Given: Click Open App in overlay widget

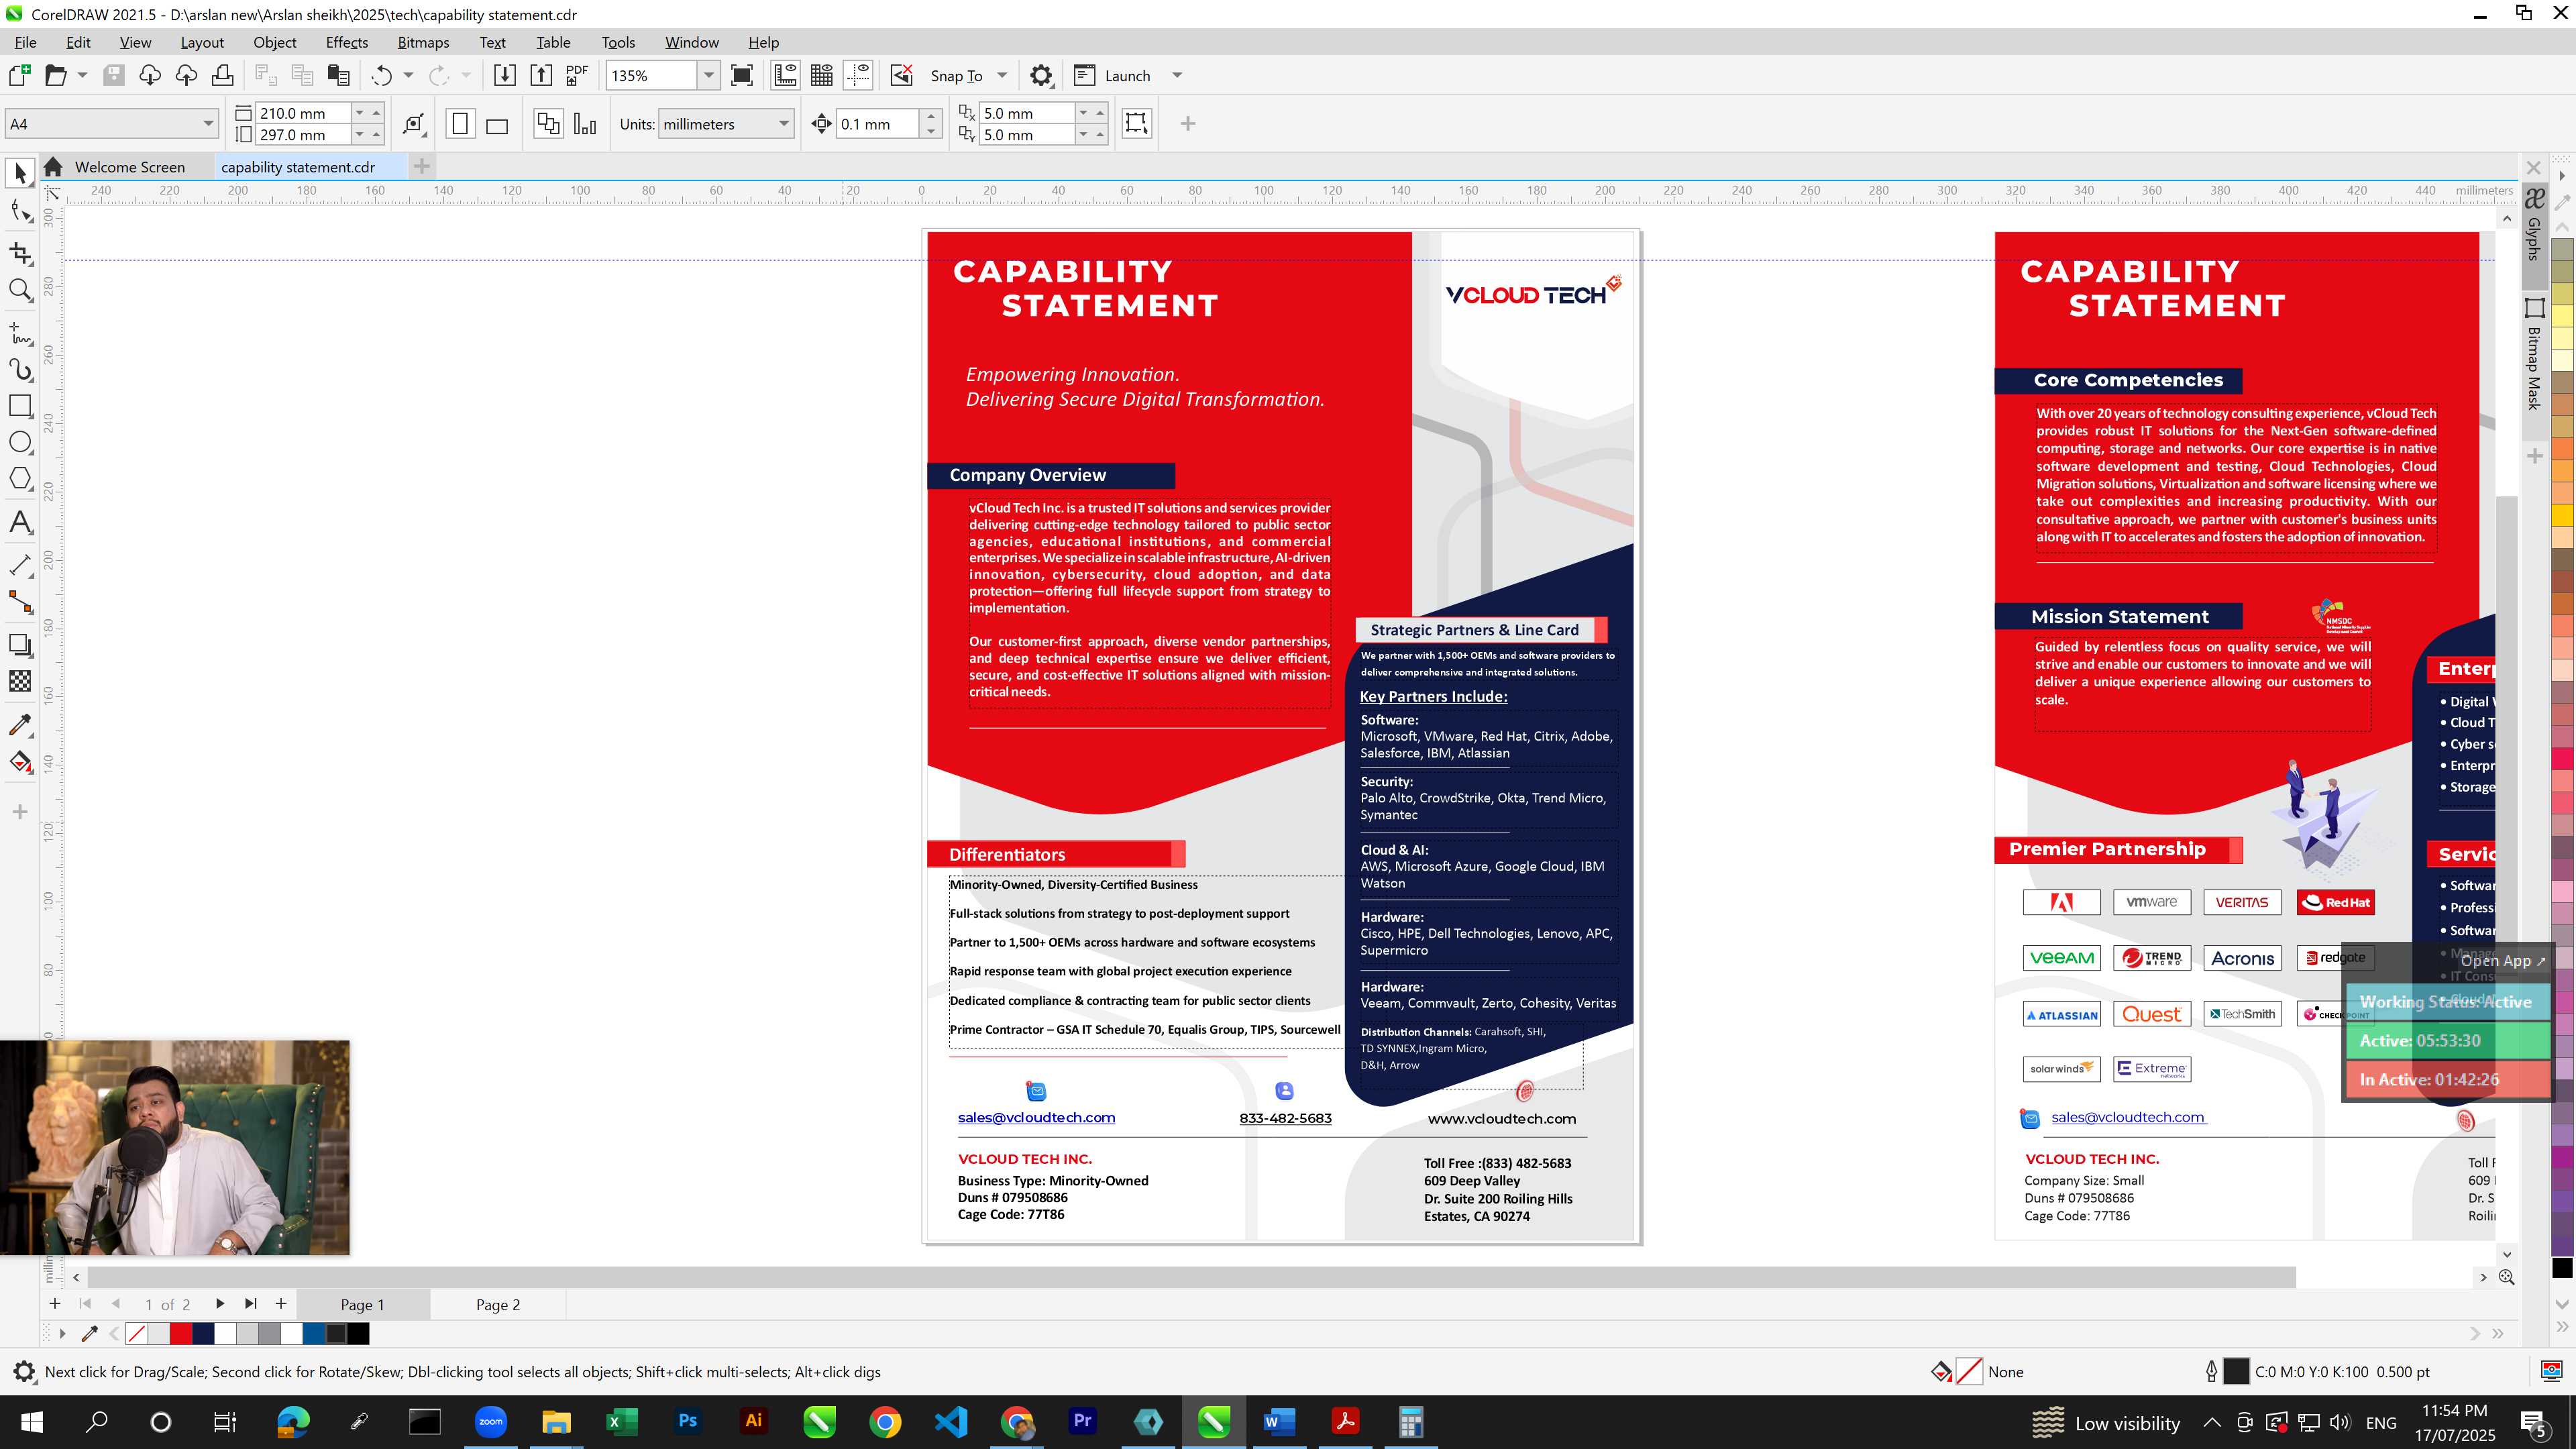Looking at the screenshot, I should [x=2502, y=960].
